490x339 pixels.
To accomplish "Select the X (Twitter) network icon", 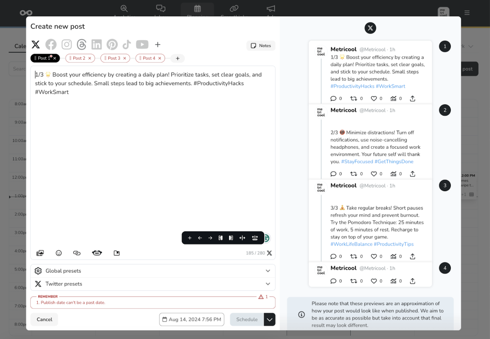I will (35, 44).
